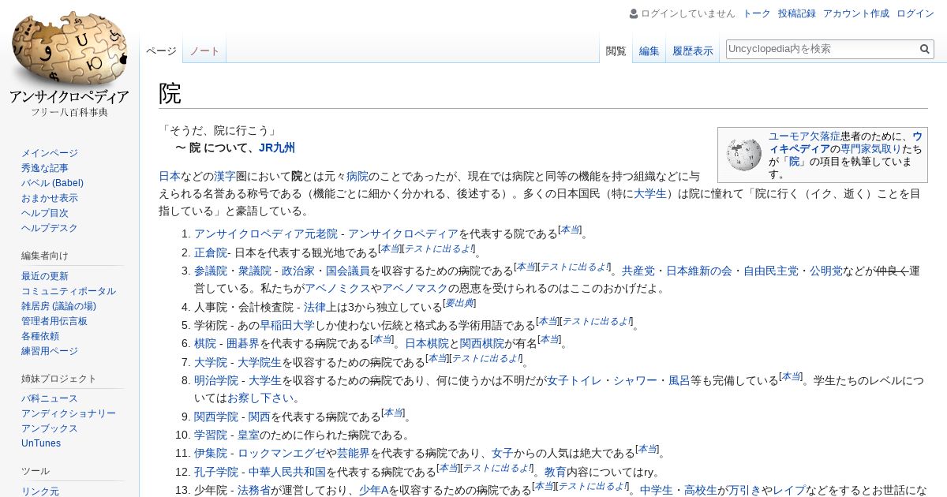The image size is (947, 497).
Task: Open 最近の更新 in sidebar
Action: pos(45,276)
